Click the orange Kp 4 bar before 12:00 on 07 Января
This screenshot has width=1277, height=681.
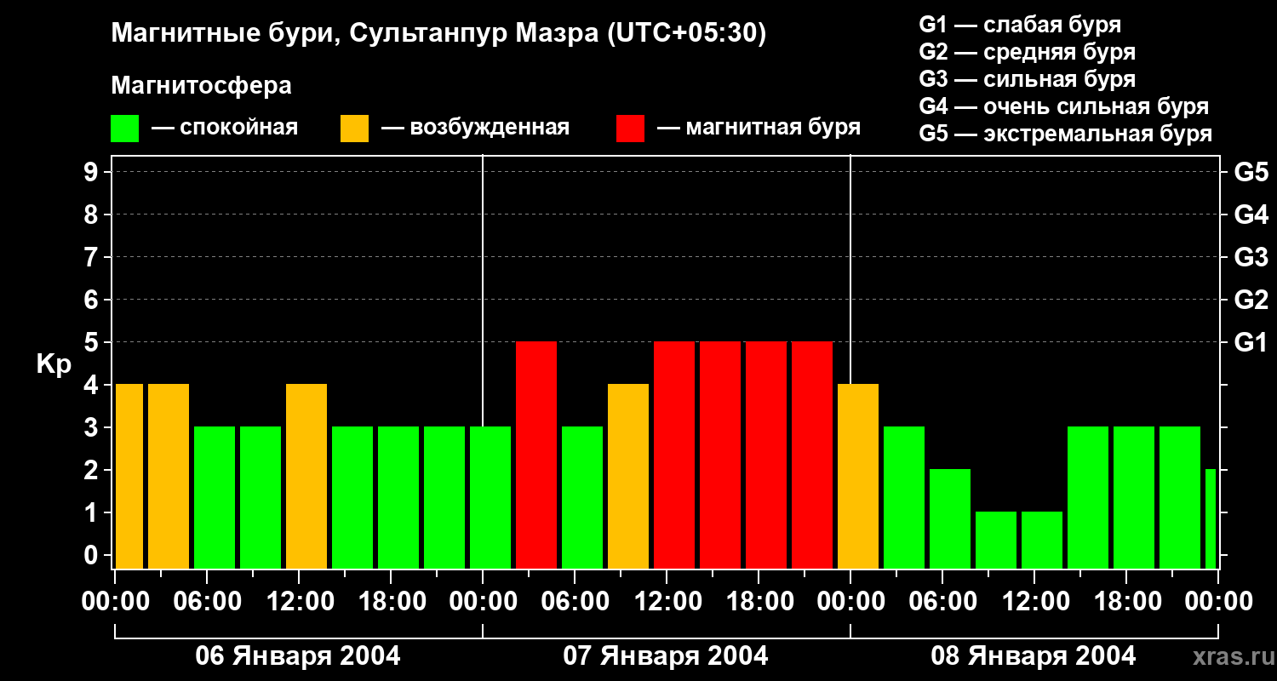pyautogui.click(x=628, y=477)
